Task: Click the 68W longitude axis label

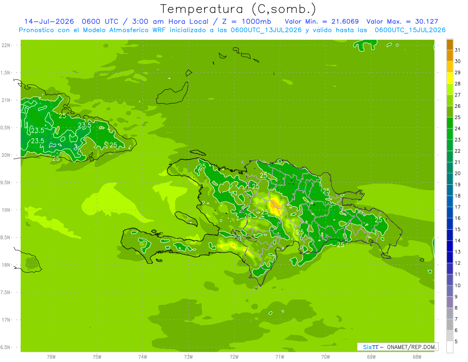Action: pos(417,357)
